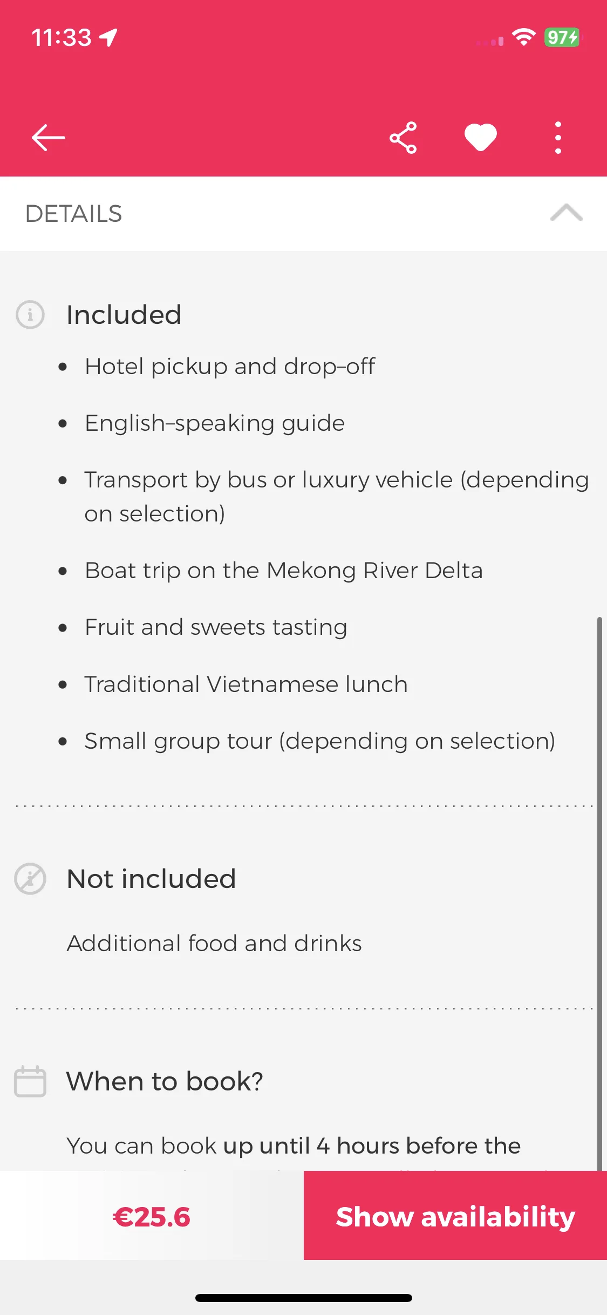607x1315 pixels.
Task: Tap the When to book calendar icon
Action: click(30, 1081)
